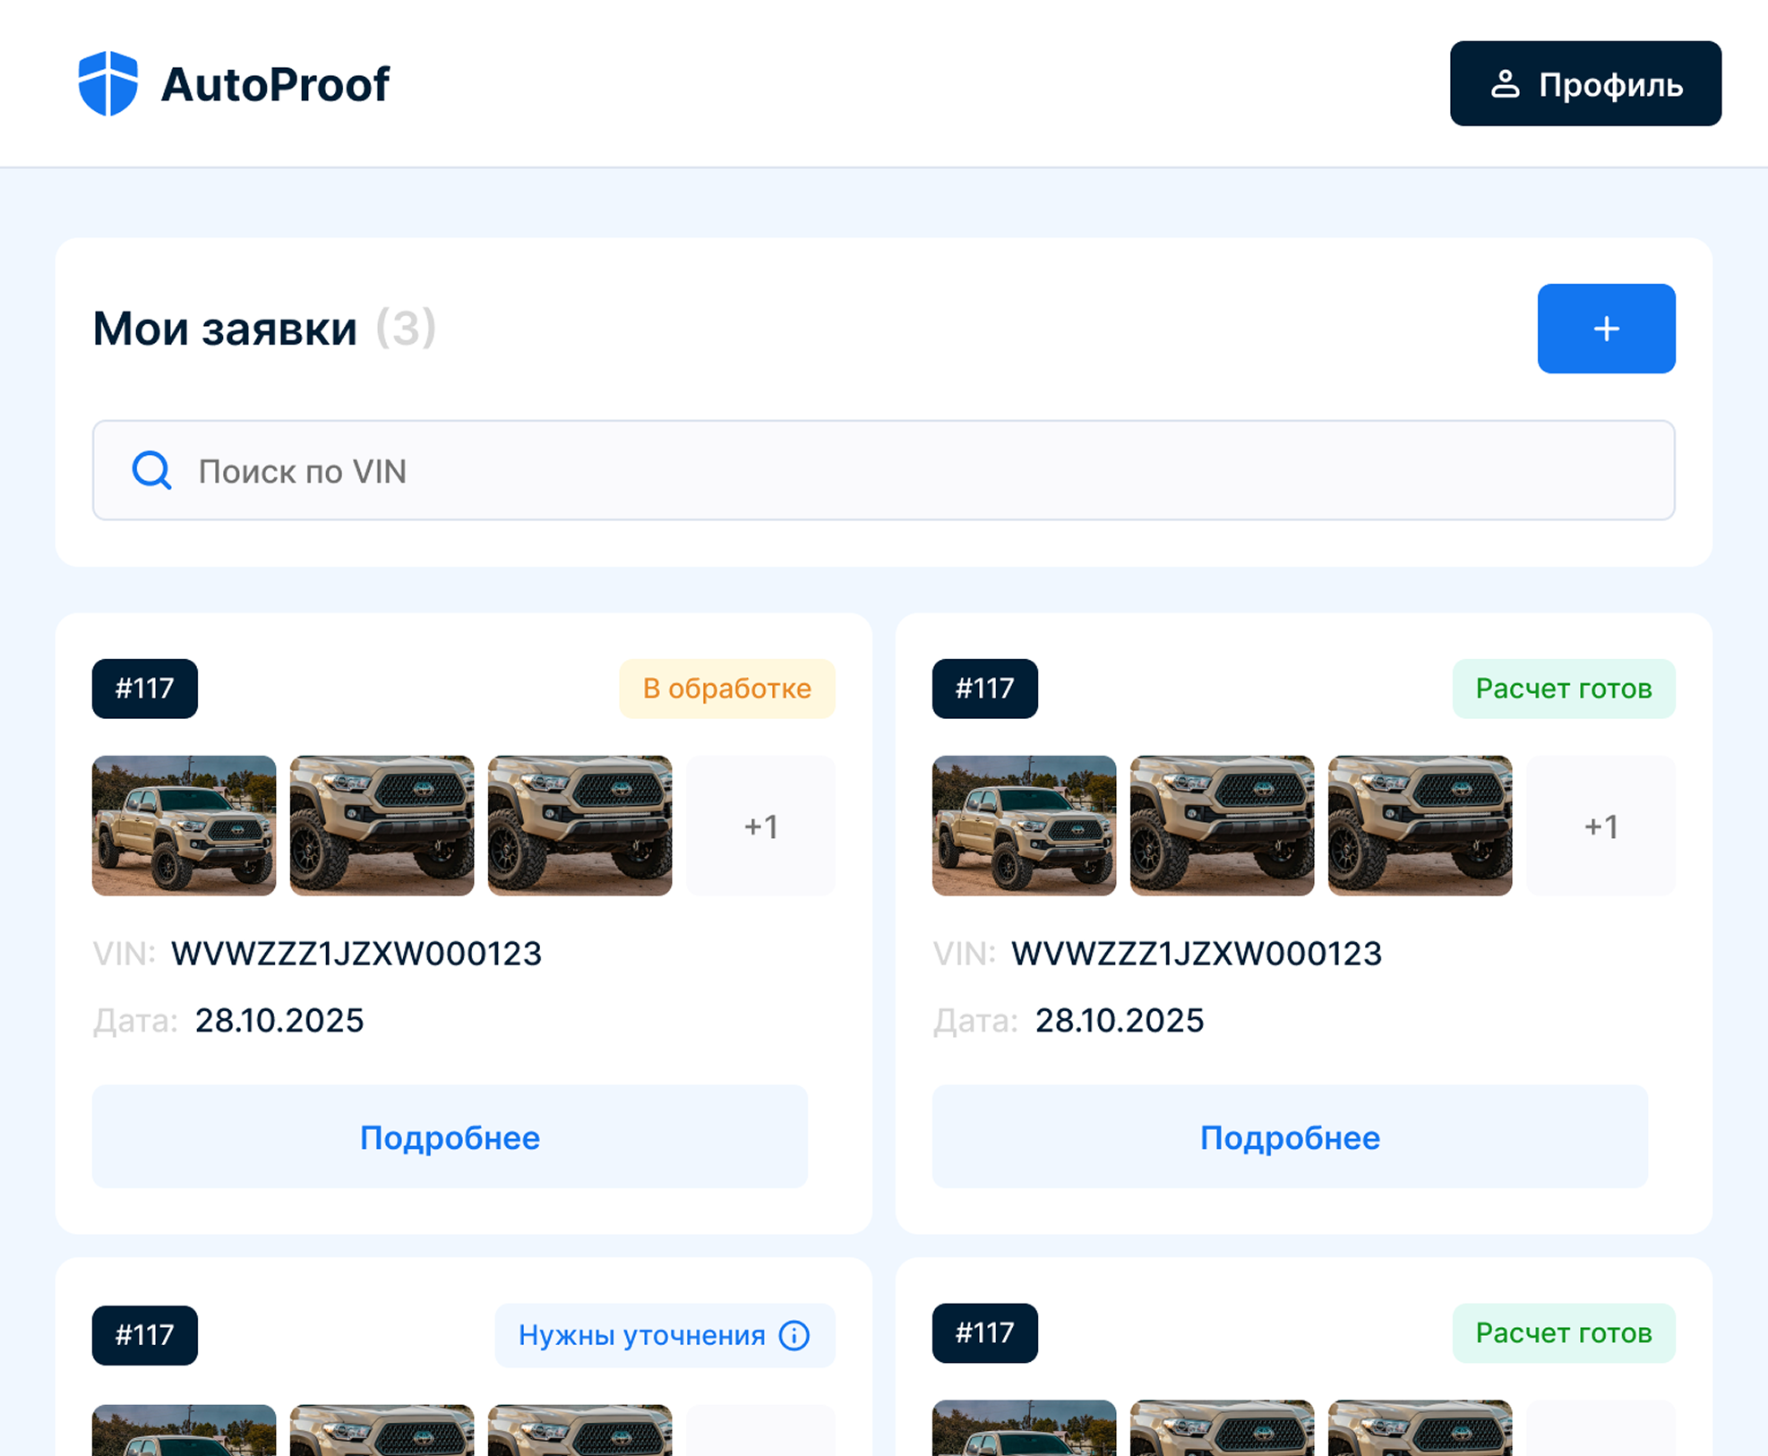The height and width of the screenshot is (1456, 1768).
Task: Click the search magnifier icon
Action: click(x=151, y=470)
